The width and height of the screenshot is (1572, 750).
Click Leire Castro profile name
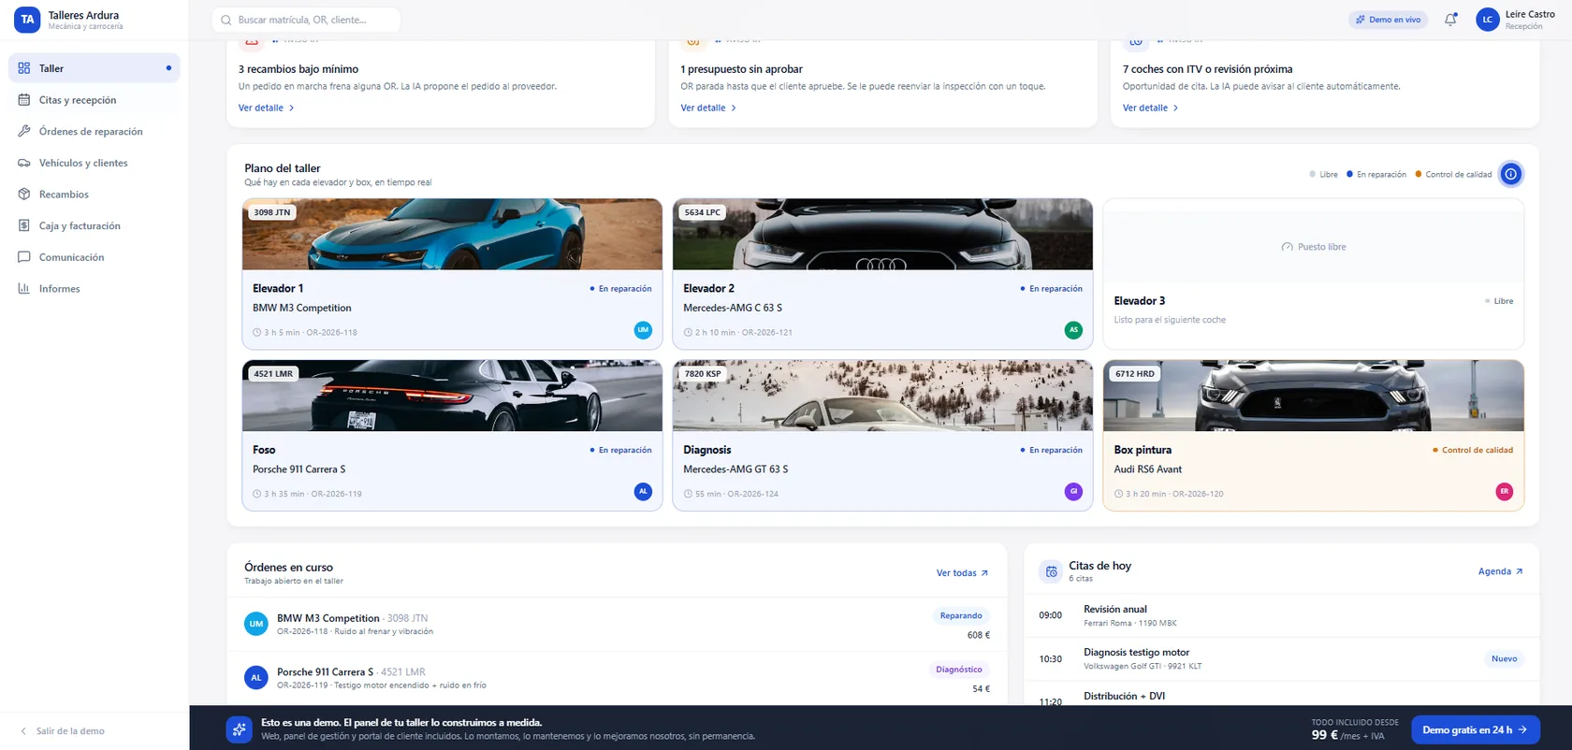[1530, 14]
